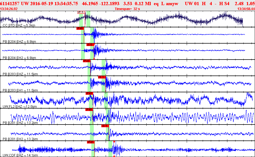Click the iPc0 pick marker on PB B203 EHZ
This screenshot has height=157, width=255.
pyautogui.click(x=86, y=61)
